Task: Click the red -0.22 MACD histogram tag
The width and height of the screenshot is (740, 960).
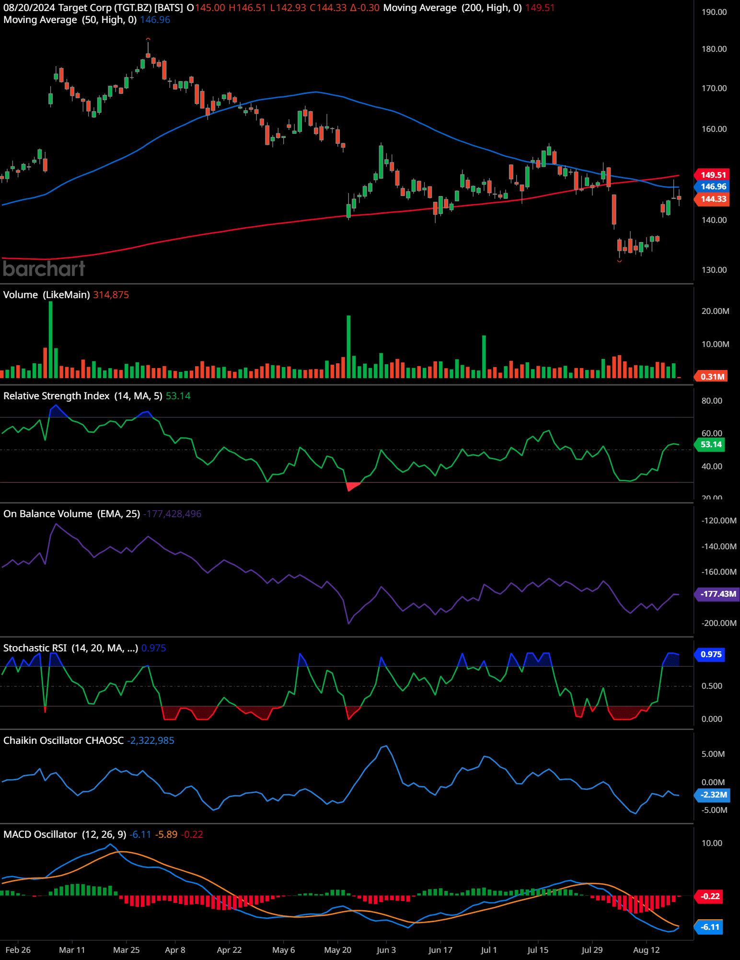Action: 709,896
